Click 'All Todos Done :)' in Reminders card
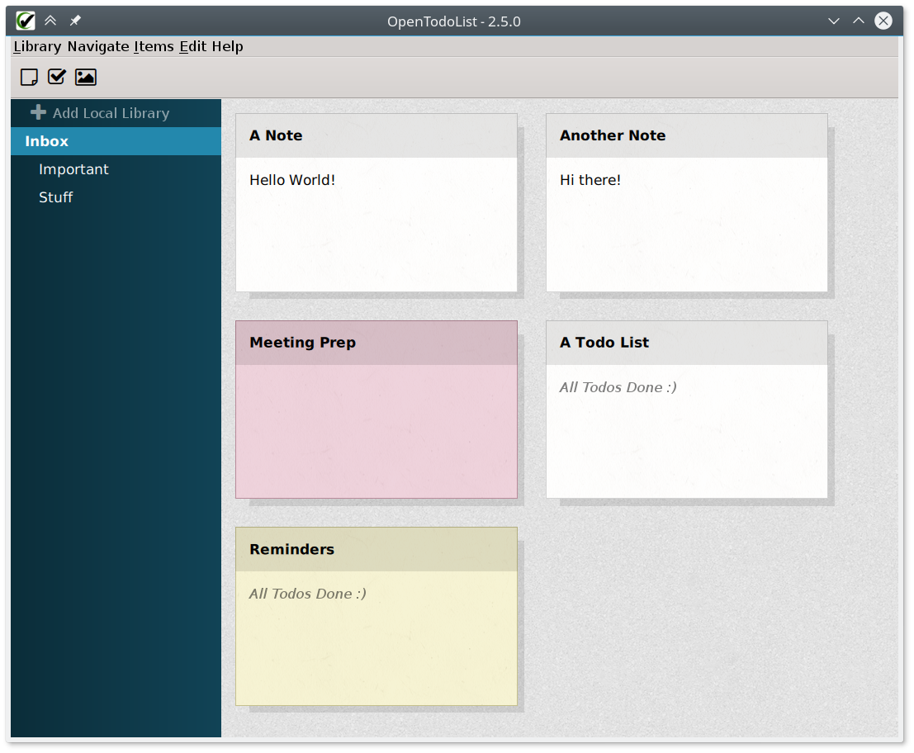The width and height of the screenshot is (914, 753). [x=308, y=594]
